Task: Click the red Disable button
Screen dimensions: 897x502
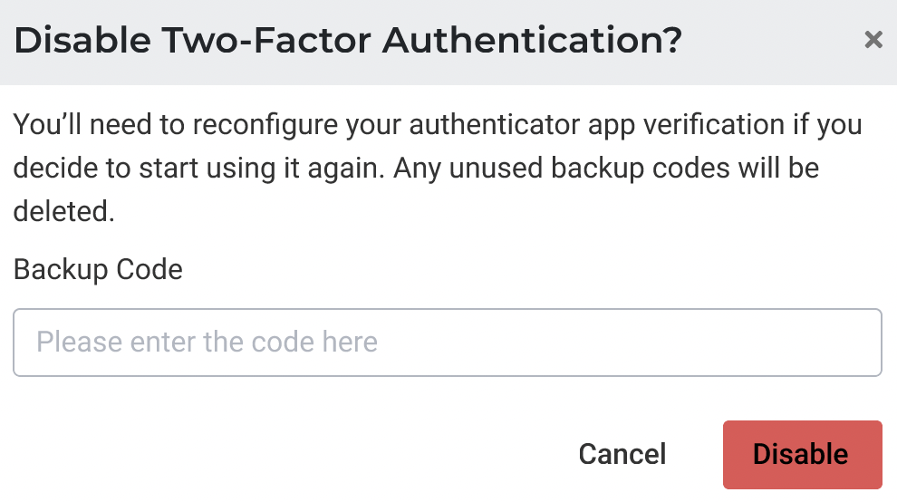Action: pyautogui.click(x=802, y=455)
